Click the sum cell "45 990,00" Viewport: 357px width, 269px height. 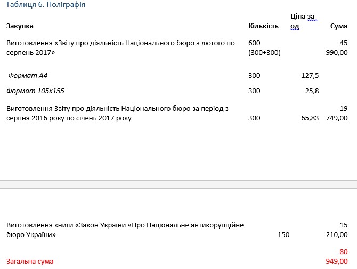click(336, 48)
